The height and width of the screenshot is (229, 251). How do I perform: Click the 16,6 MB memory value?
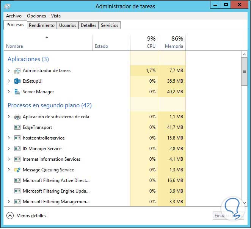(175, 180)
